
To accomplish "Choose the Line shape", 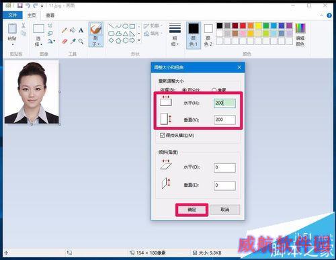I will click(x=112, y=26).
